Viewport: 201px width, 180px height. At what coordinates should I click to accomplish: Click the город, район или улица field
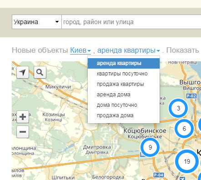pos(131,22)
